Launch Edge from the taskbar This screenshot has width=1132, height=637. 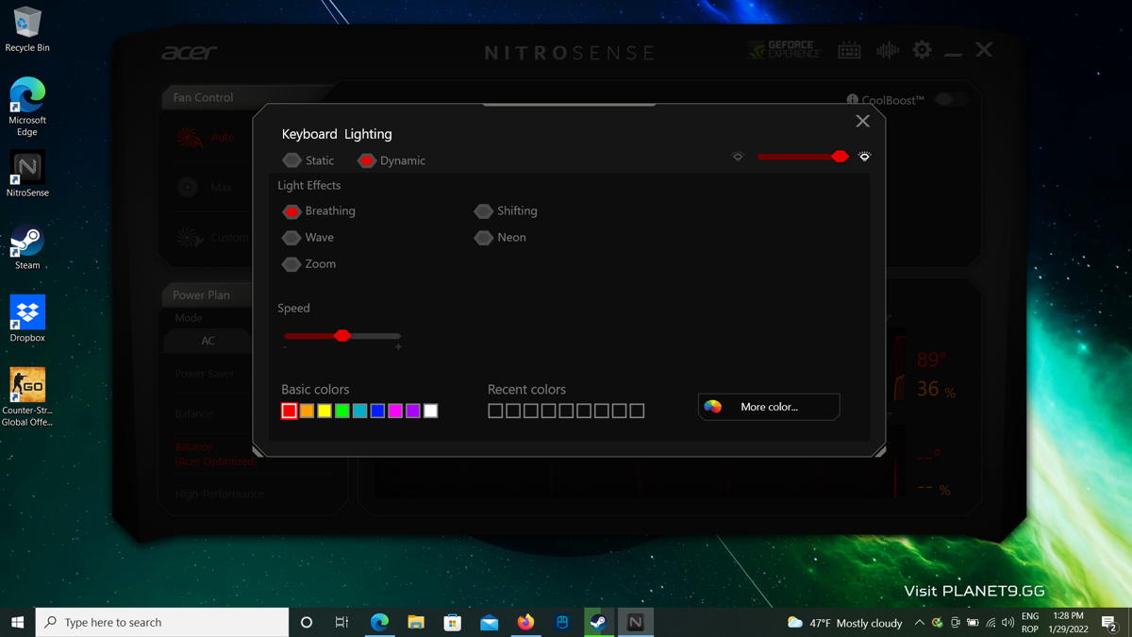coord(379,622)
